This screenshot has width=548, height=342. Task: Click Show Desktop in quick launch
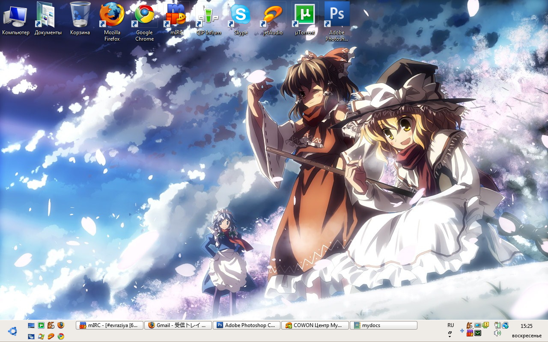(x=31, y=325)
